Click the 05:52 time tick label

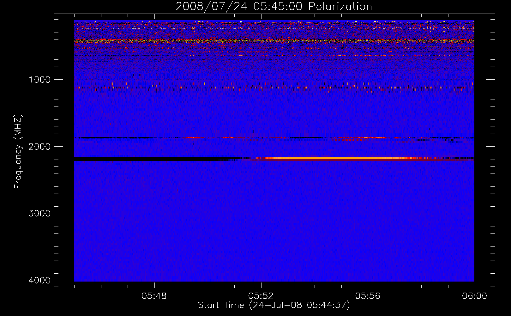tap(261, 296)
